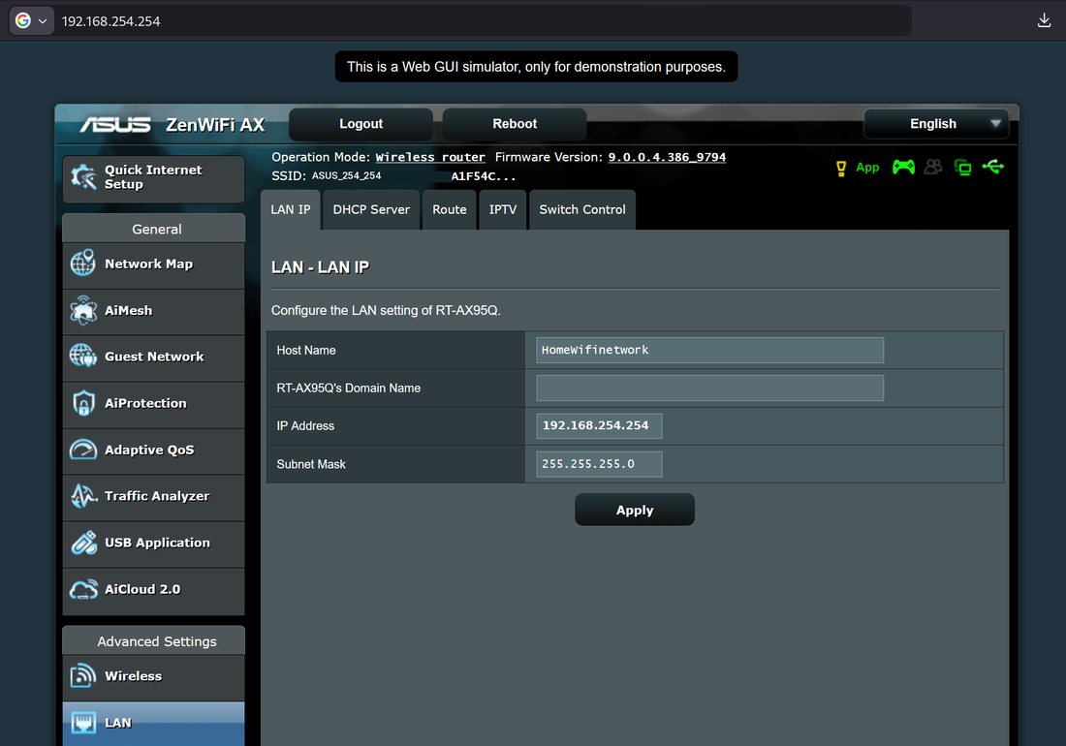Click the browser address bar URL

point(110,21)
